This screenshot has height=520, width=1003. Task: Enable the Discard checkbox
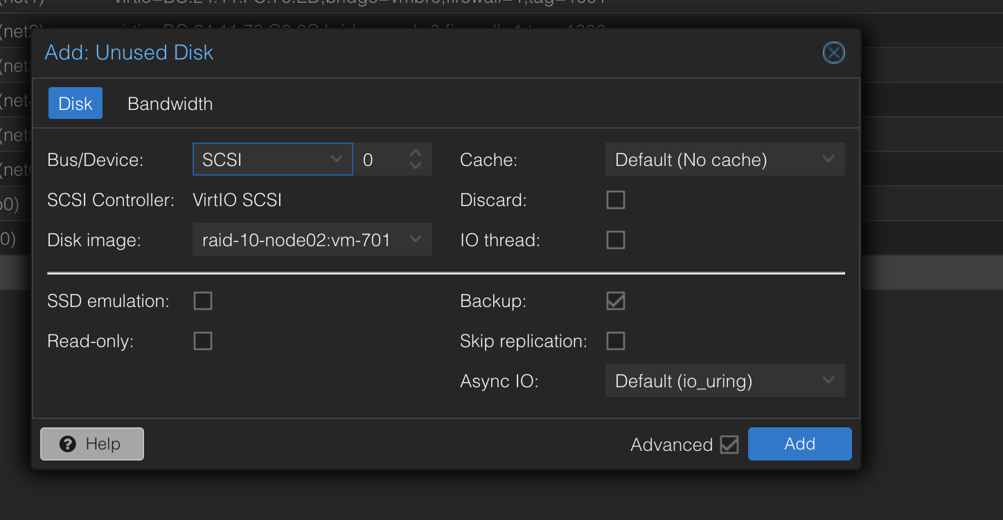click(615, 200)
